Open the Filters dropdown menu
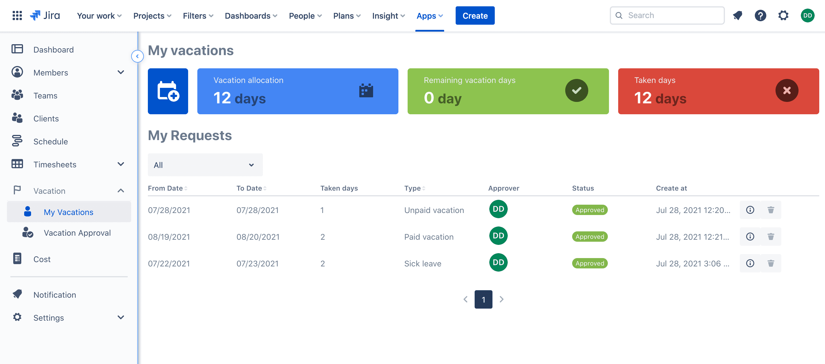 tap(198, 16)
